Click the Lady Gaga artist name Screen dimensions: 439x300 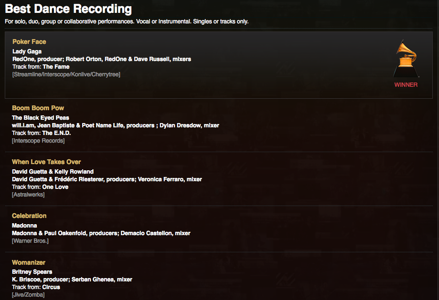(x=27, y=52)
